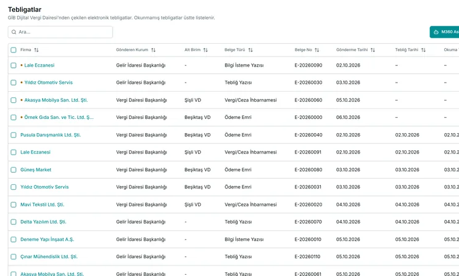This screenshot has height=276, width=459.
Task: Tick the Çınar Mühendislik row checkbox
Action: 14,256
